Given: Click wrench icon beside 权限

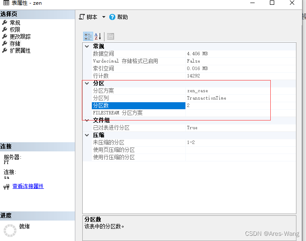Looking at the screenshot, I should point(4,30).
